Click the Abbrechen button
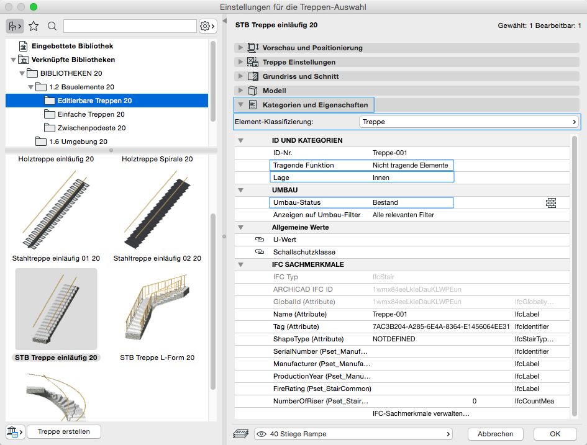587x445 pixels. (495, 434)
